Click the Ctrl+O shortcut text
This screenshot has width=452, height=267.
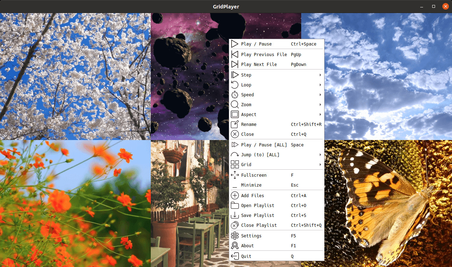click(298, 206)
